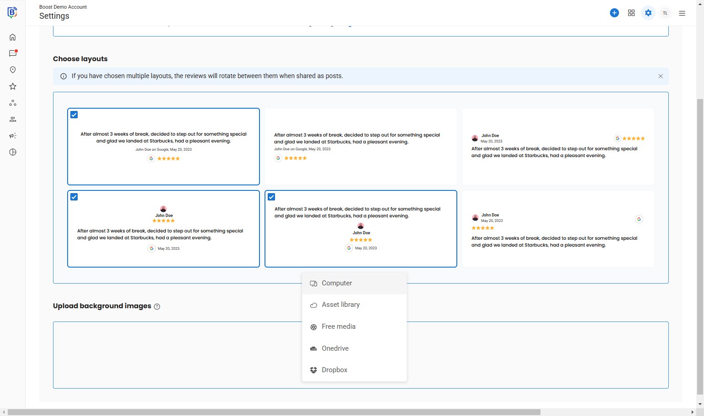The height and width of the screenshot is (416, 704).
Task: Open the apps grid icon in header
Action: pos(631,13)
